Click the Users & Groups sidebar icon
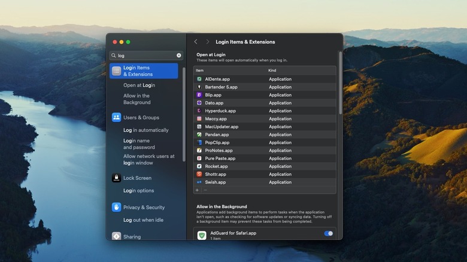 [x=116, y=117]
